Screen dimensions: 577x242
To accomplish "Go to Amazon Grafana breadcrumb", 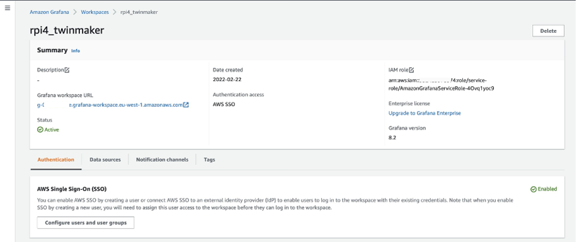I will [x=49, y=12].
